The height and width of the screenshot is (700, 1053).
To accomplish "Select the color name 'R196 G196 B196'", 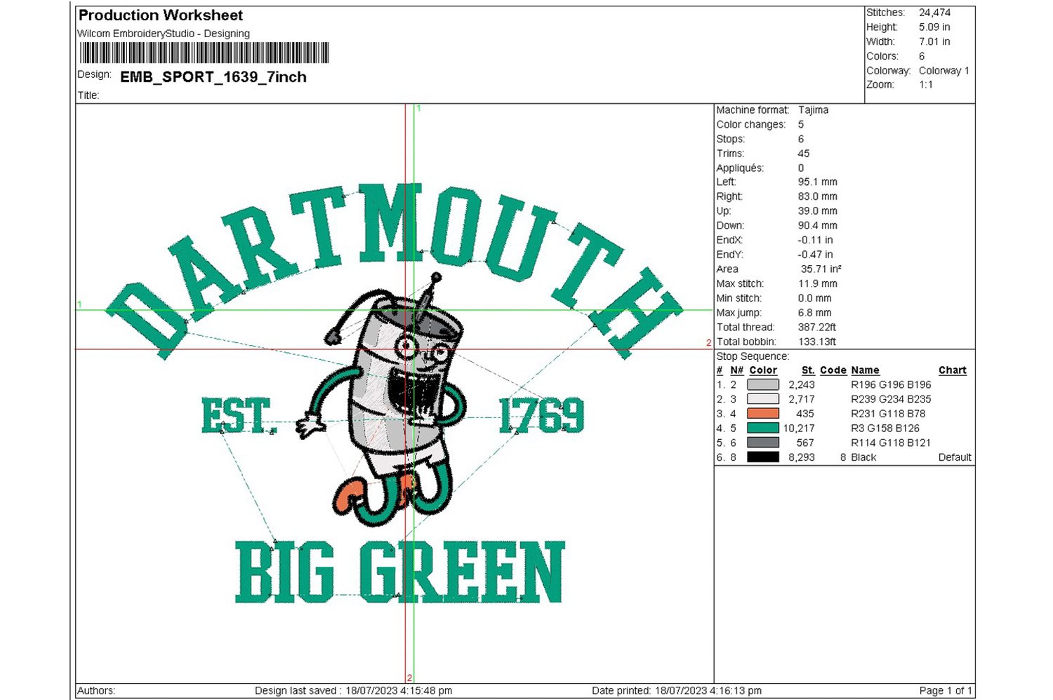I will 891,385.
